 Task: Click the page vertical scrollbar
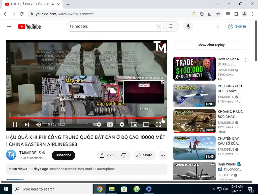pos(256,41)
